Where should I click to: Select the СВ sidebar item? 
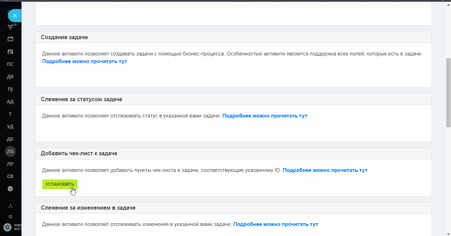pos(10,176)
